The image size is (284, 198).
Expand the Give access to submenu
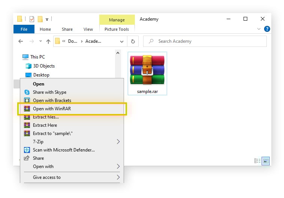point(118,177)
